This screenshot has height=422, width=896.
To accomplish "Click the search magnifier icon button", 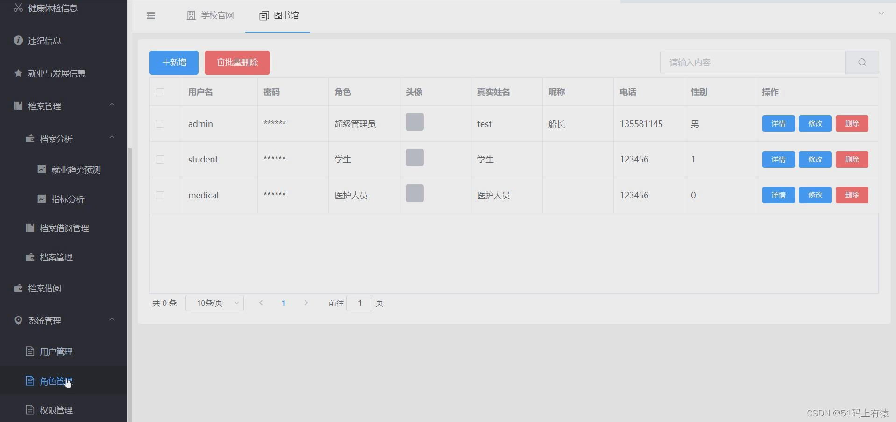I will point(862,63).
